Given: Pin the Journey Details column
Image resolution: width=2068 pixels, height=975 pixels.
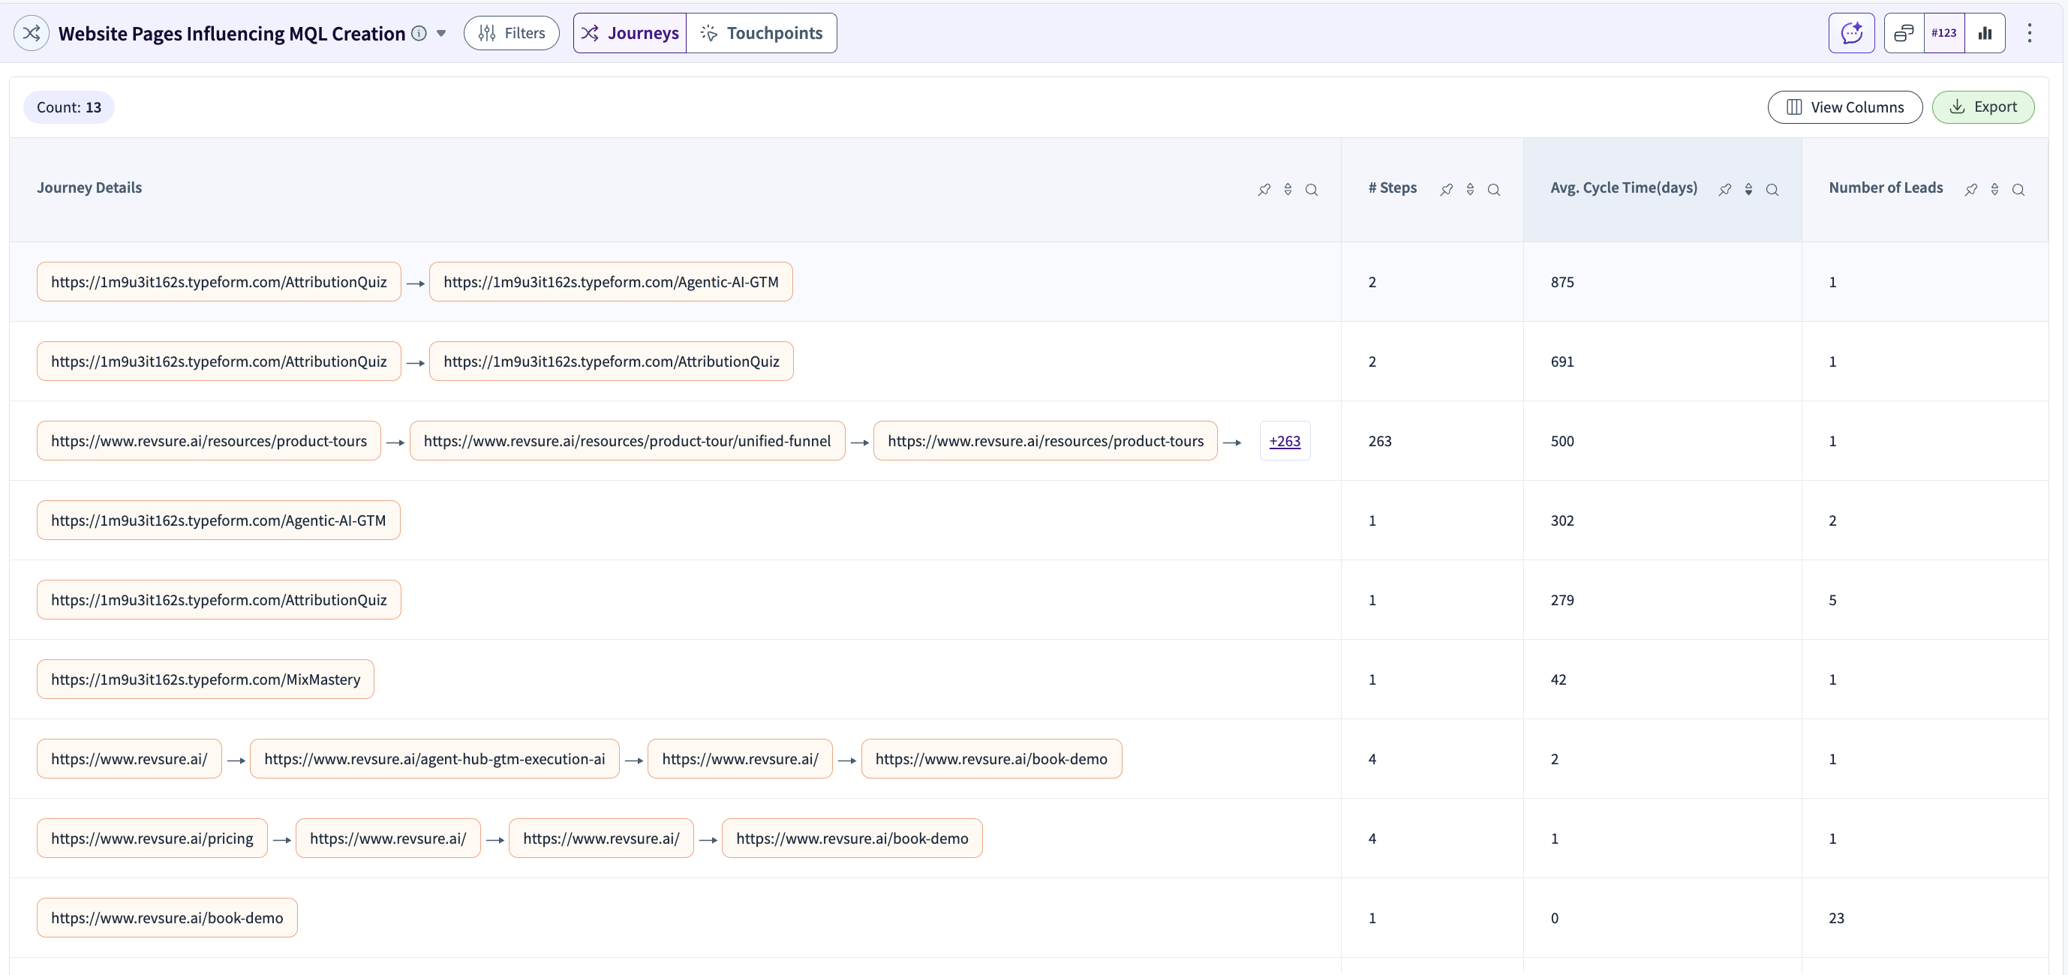Looking at the screenshot, I should [x=1264, y=190].
